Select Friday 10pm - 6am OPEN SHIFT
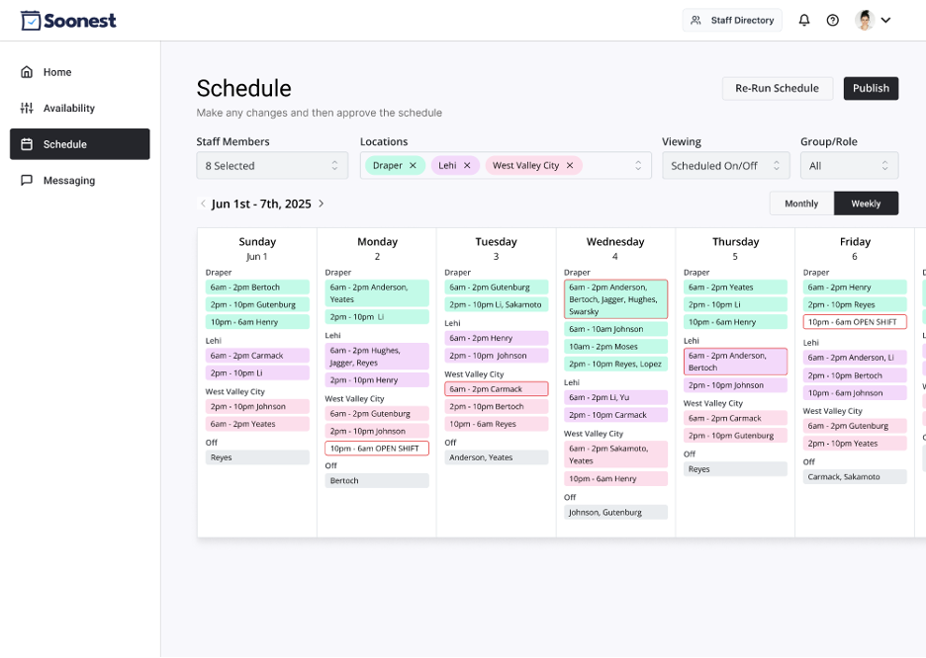The image size is (926, 658). (x=855, y=322)
